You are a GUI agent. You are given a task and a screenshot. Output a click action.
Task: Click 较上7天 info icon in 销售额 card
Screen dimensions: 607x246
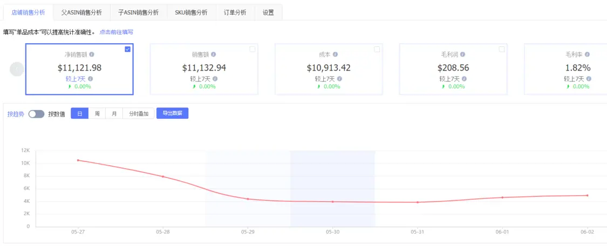pos(215,79)
